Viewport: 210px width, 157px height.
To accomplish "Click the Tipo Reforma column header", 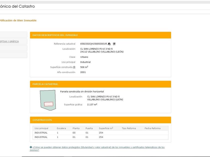I will [129, 128].
